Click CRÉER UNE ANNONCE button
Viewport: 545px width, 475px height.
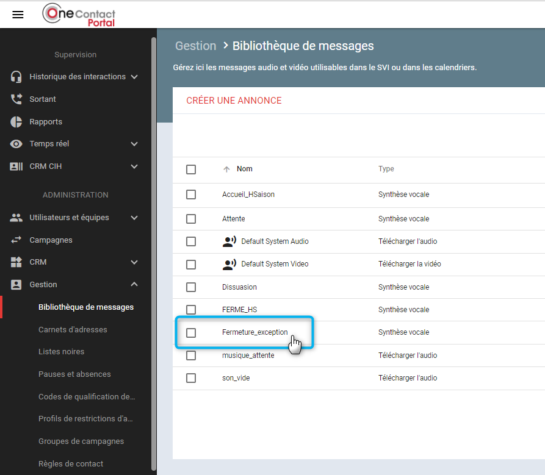tap(234, 101)
